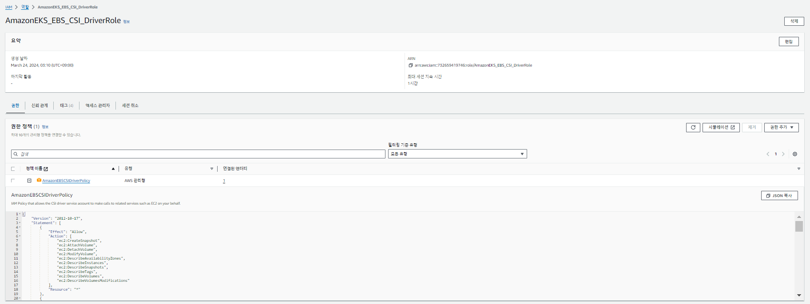Fold the JSON object at line 4
This screenshot has width=810, height=304.
click(x=20, y=227)
